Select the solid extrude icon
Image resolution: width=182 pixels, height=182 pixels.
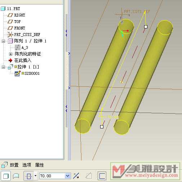coord(5,176)
